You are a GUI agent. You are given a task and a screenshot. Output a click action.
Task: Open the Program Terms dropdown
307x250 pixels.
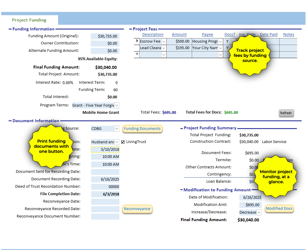point(117,105)
